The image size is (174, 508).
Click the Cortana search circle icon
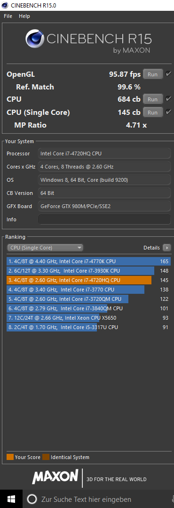32,499
